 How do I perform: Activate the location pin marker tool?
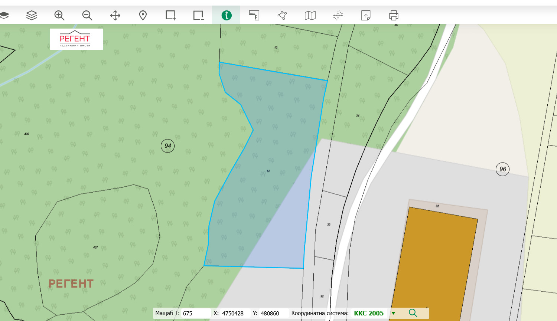coord(143,15)
